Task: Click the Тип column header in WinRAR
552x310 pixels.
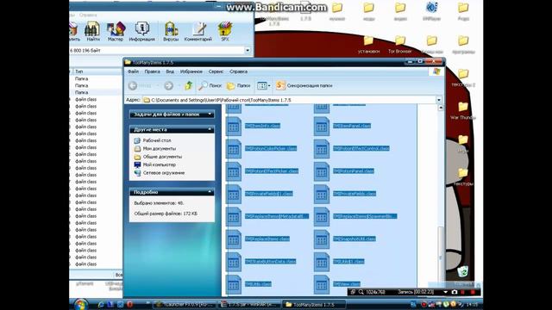Action: click(78, 71)
